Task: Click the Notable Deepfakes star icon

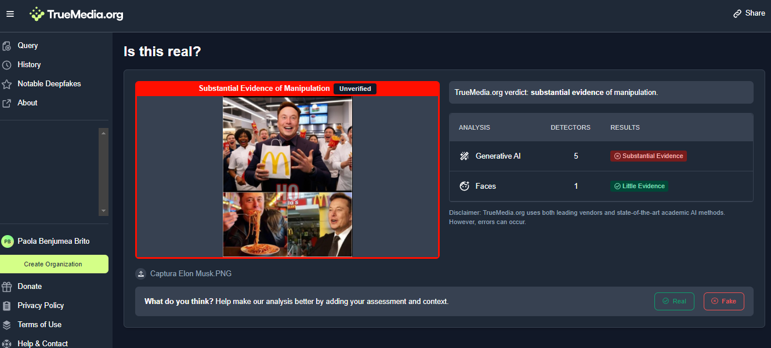Action: tap(6, 84)
